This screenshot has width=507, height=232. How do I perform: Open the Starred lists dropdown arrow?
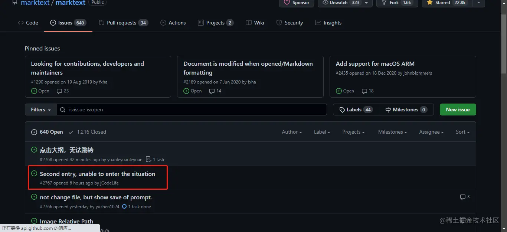pyautogui.click(x=478, y=3)
